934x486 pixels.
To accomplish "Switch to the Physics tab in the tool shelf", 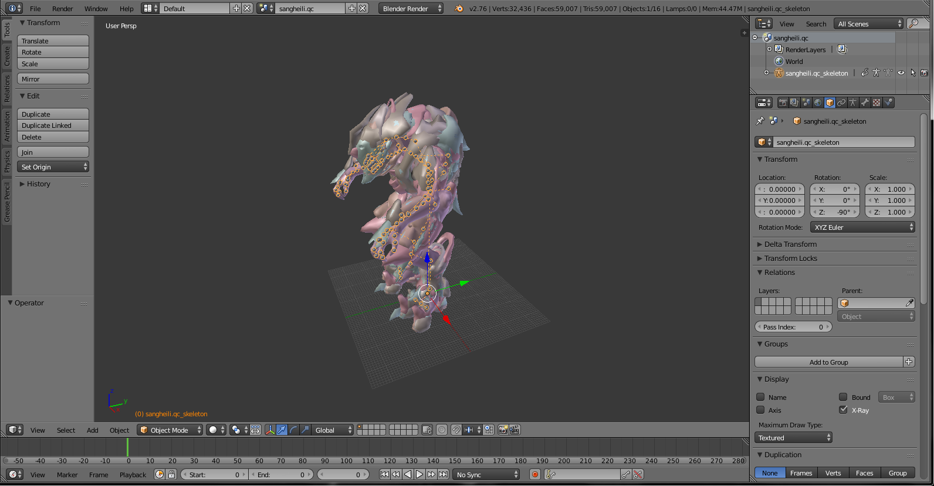I will point(7,161).
